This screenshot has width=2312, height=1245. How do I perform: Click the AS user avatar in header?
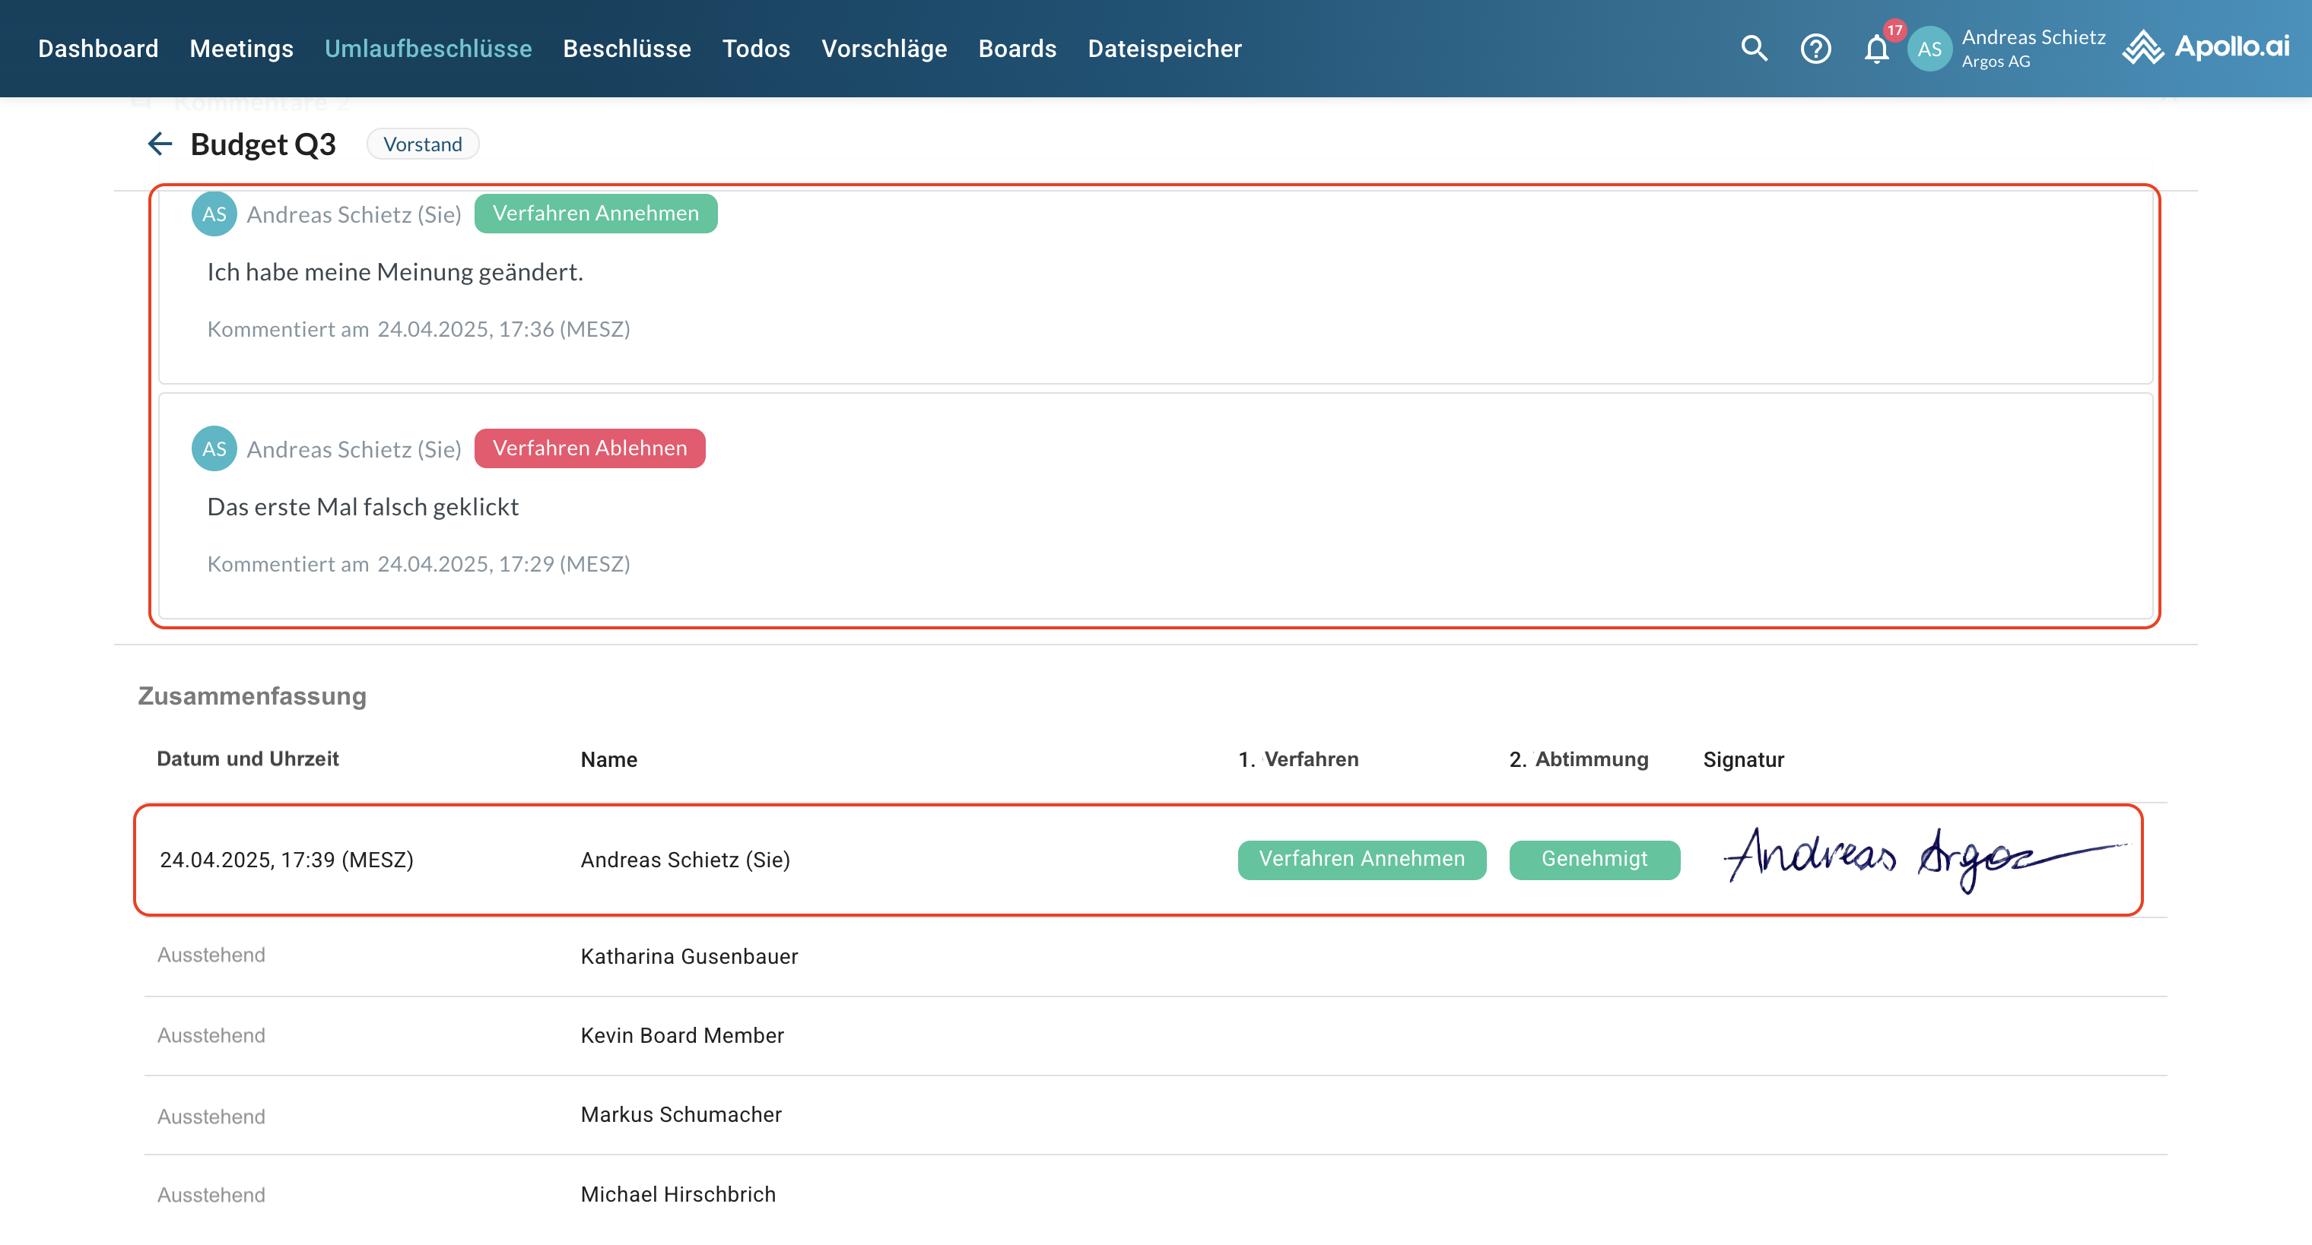1929,49
